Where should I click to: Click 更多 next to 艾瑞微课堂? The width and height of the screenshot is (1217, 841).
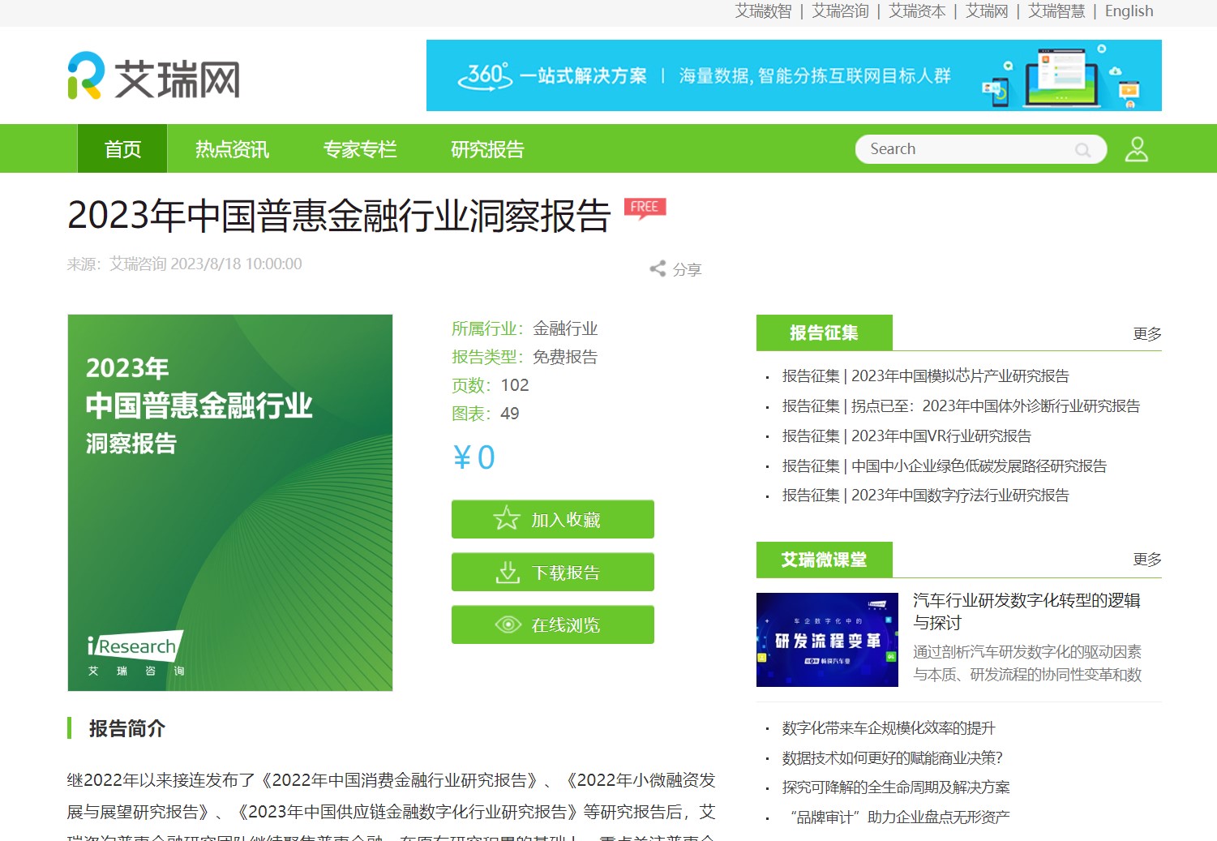click(x=1147, y=560)
